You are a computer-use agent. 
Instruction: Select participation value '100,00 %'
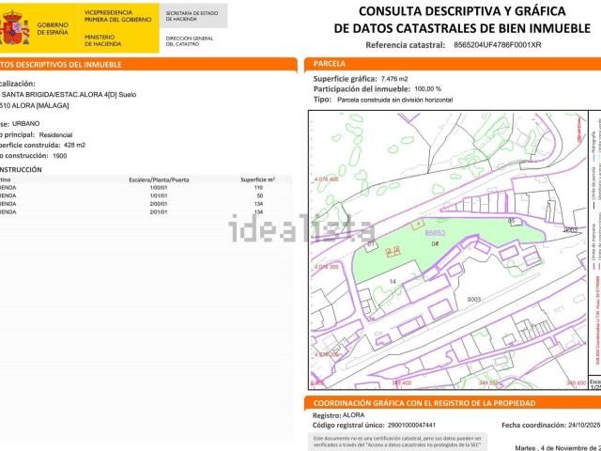(x=428, y=89)
